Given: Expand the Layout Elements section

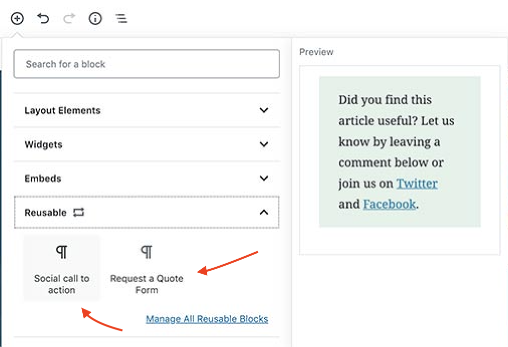Looking at the screenshot, I should (147, 110).
